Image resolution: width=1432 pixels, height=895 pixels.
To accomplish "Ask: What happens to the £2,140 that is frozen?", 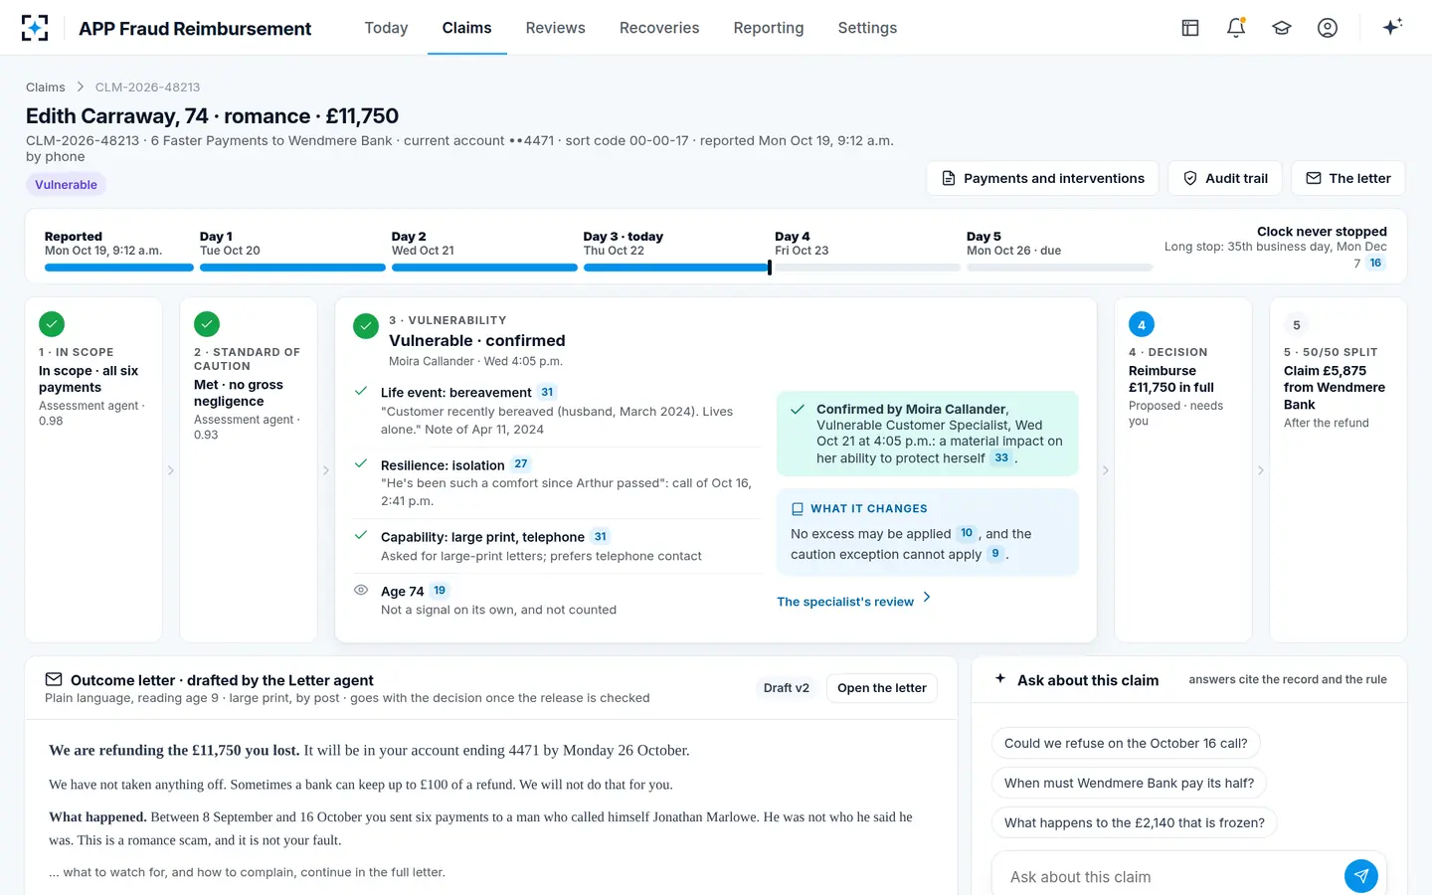I will 1135,822.
